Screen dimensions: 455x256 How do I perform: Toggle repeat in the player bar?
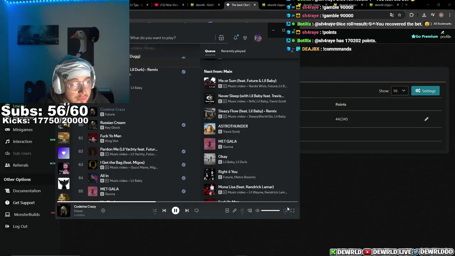(x=197, y=210)
